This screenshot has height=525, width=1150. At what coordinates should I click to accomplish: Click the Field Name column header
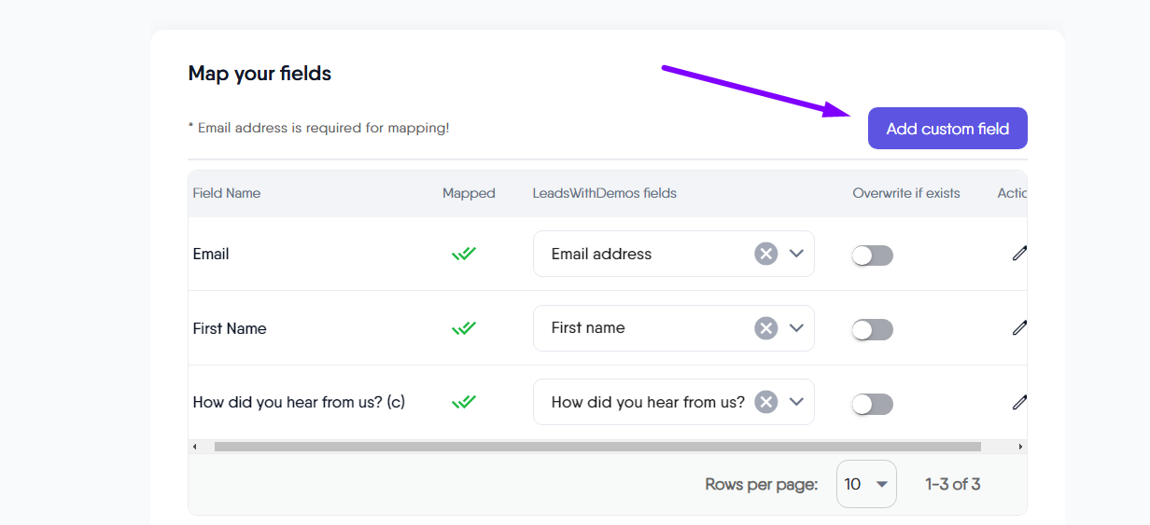227,193
